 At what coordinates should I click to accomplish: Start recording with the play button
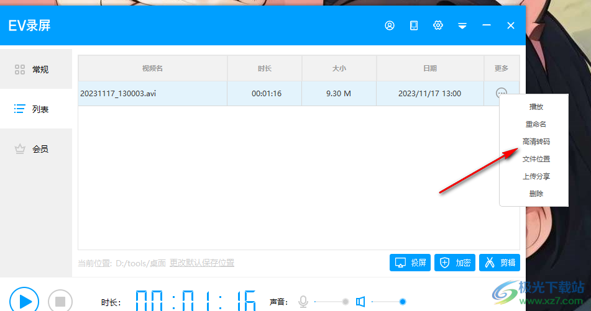coord(24,301)
